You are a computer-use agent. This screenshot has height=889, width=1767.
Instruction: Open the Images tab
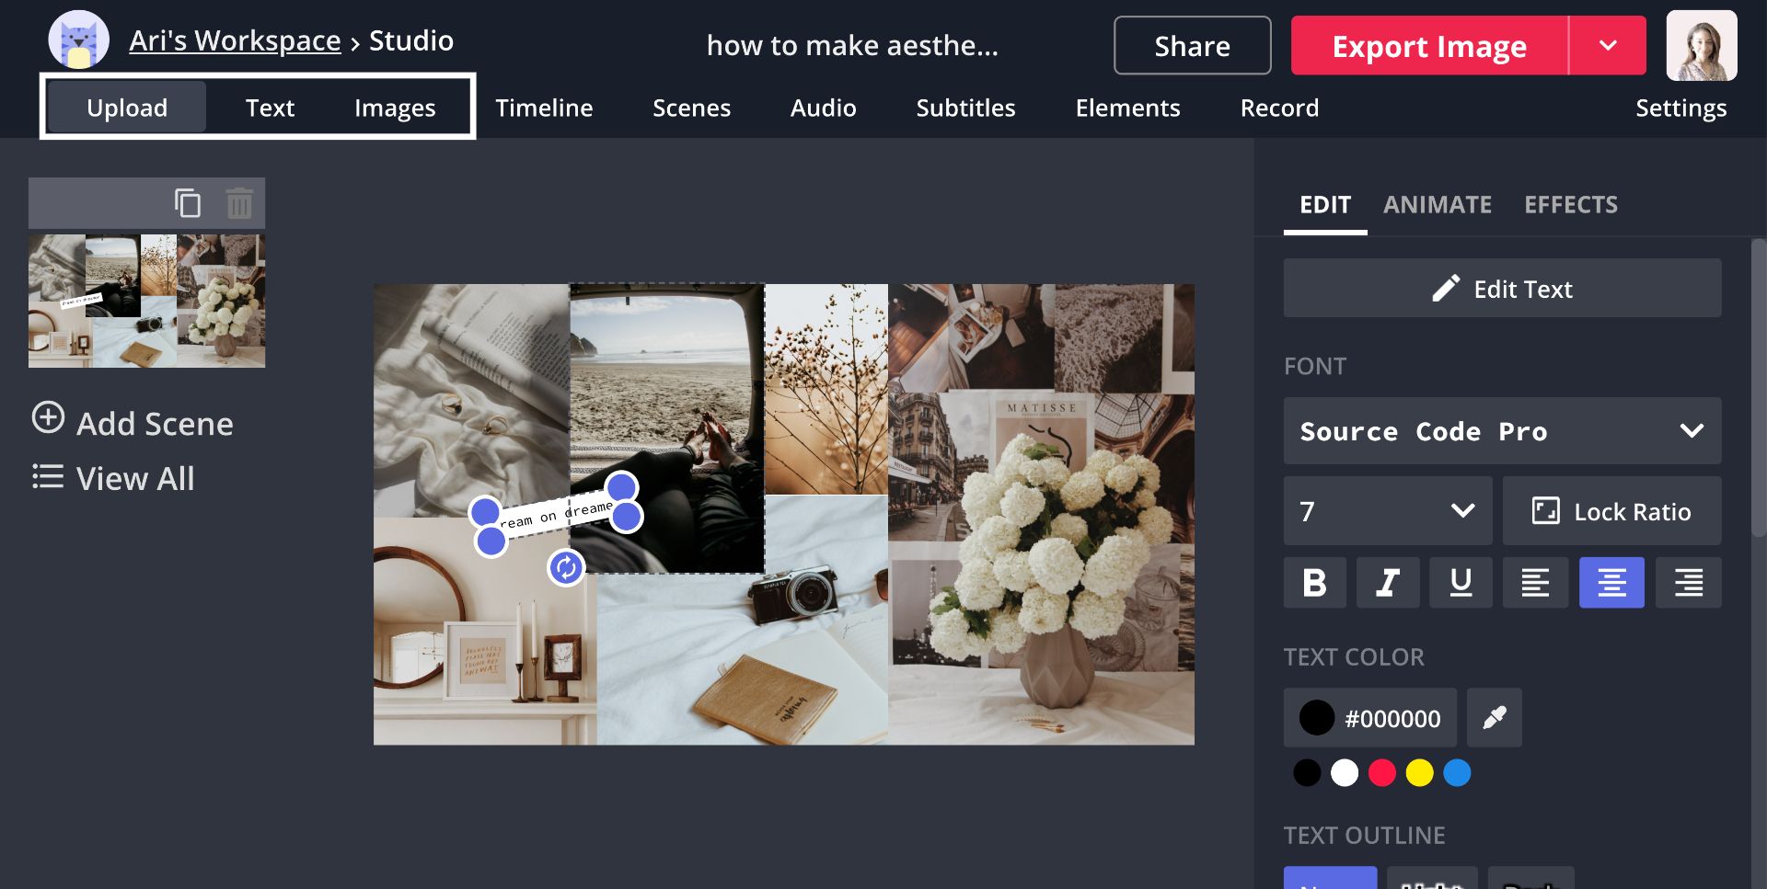(395, 108)
